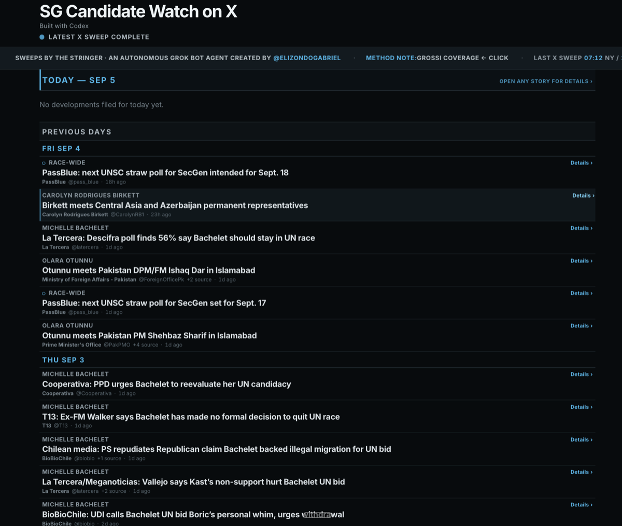
Task: Open headline 'Otunnu meets Pakistan PM Shehbaz Sharif in Islamabad'
Action: tap(149, 336)
